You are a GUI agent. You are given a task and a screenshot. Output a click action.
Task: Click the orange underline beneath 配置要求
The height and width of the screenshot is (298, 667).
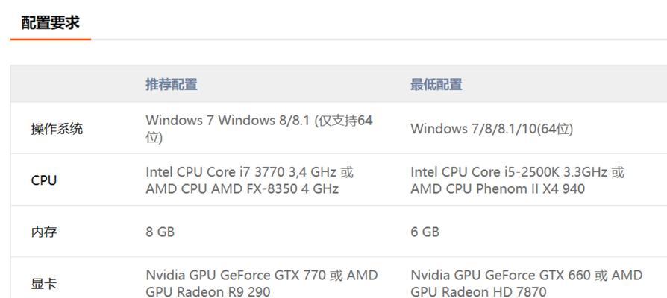[x=51, y=39]
